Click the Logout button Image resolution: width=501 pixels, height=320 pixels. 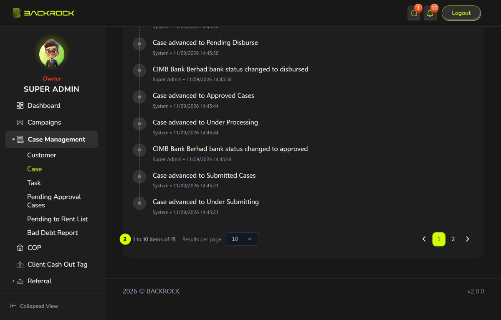[461, 13]
